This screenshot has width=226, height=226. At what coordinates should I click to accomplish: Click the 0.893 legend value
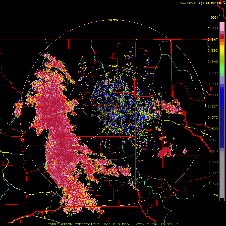[213, 50]
